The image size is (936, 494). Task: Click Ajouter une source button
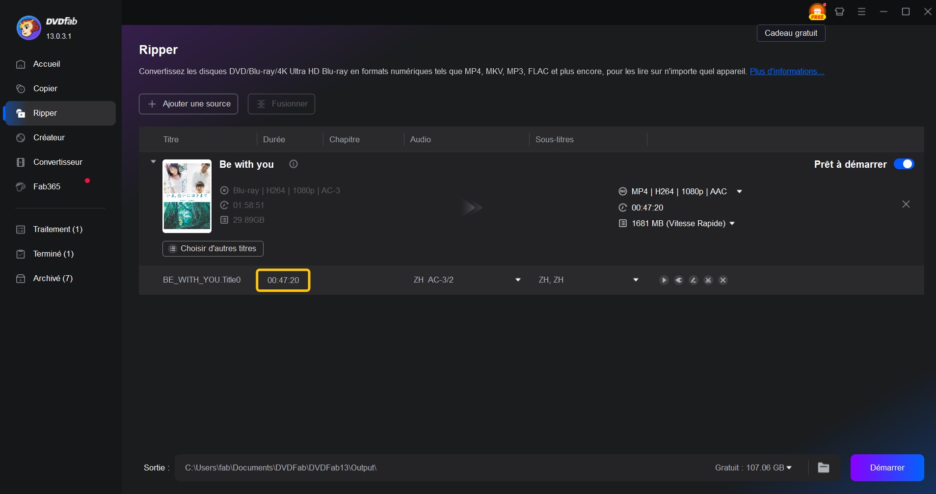(188, 104)
